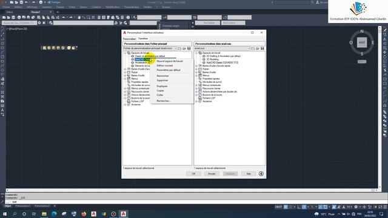Click taskbar search magnifier icon
Screen dimensions: 388x218
(x=15, y=214)
